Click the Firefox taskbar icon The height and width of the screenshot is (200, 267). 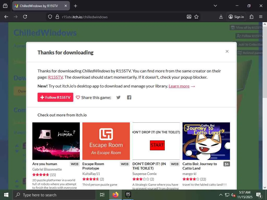tap(115, 195)
